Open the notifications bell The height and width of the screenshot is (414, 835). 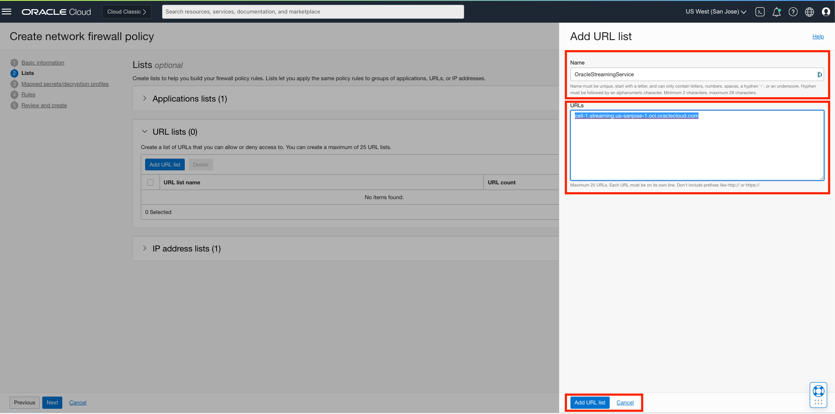click(x=776, y=12)
